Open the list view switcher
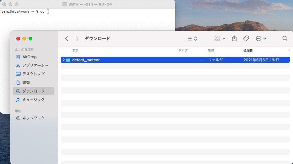Image resolution: width=293 pixels, height=164 pixels. [x=192, y=39]
